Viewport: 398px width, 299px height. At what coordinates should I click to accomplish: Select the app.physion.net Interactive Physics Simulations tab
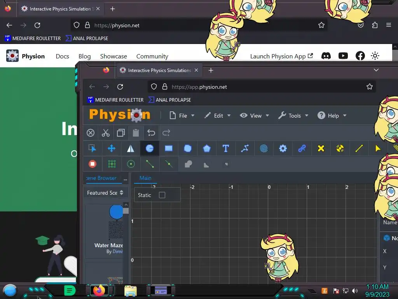(x=159, y=70)
